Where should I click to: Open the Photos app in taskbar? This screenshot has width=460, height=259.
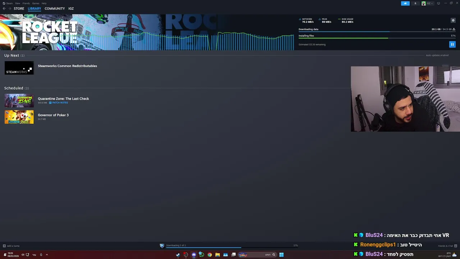pyautogui.click(x=225, y=255)
